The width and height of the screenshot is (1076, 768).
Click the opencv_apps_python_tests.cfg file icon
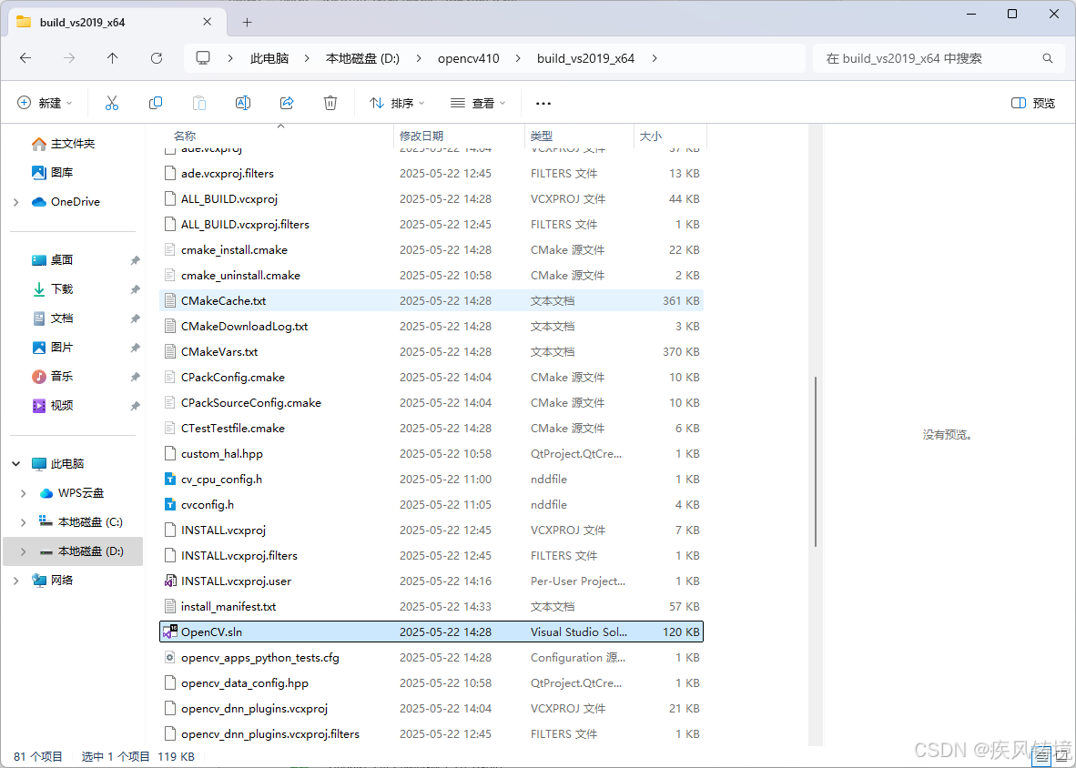pyautogui.click(x=171, y=658)
